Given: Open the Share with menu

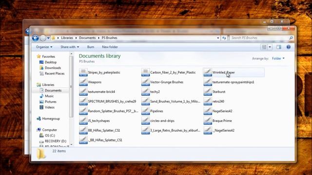Looking at the screenshot, I should point(70,47).
